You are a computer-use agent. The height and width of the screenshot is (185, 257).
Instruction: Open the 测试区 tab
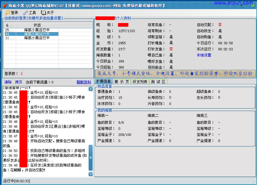[158, 82]
